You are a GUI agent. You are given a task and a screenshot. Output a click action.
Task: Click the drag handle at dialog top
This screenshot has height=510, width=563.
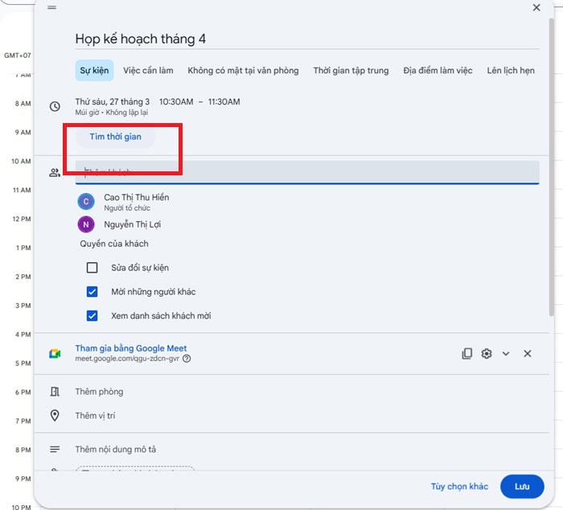click(52, 7)
